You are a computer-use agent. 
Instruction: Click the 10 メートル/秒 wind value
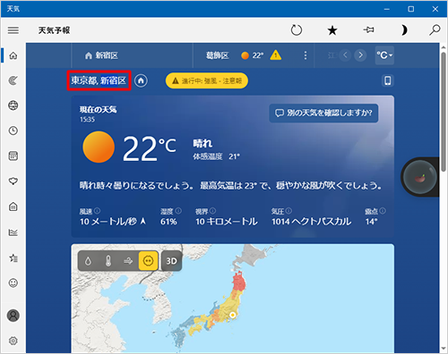coord(108,222)
